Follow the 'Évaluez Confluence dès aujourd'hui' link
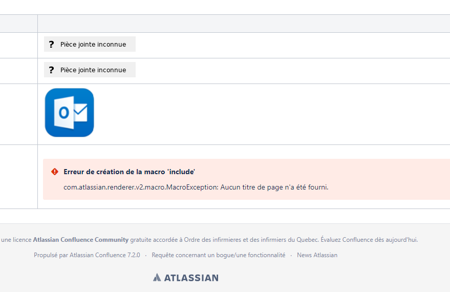Screen dimensions: 450x292 click(x=369, y=240)
